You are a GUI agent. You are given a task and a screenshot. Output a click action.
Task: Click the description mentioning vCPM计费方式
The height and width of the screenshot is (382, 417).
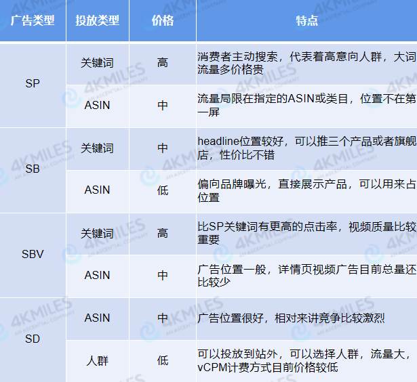(306, 360)
